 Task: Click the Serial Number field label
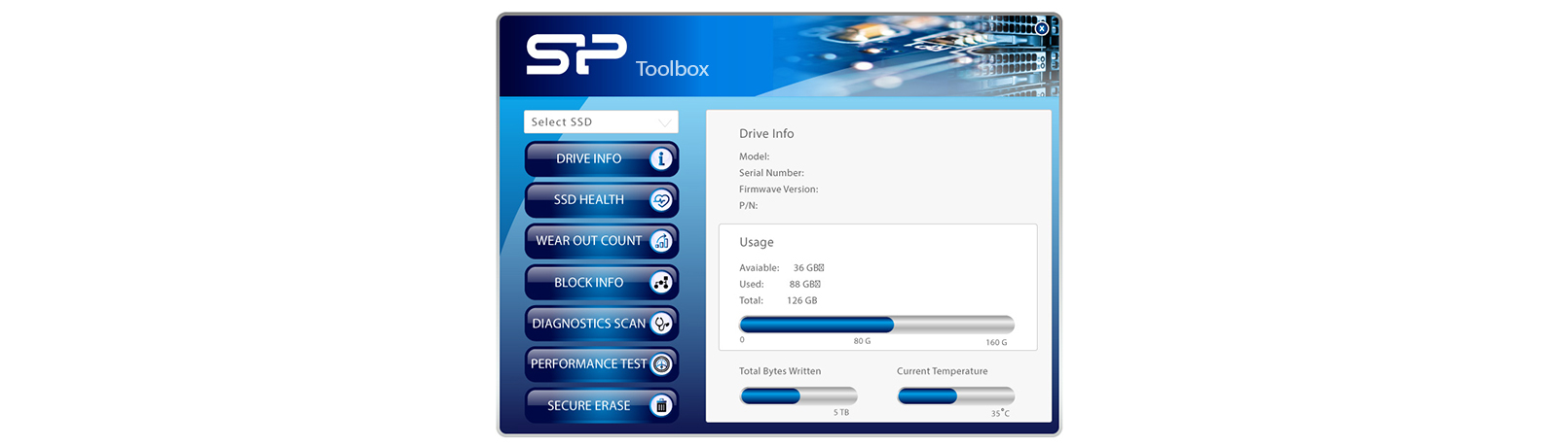[x=771, y=173]
